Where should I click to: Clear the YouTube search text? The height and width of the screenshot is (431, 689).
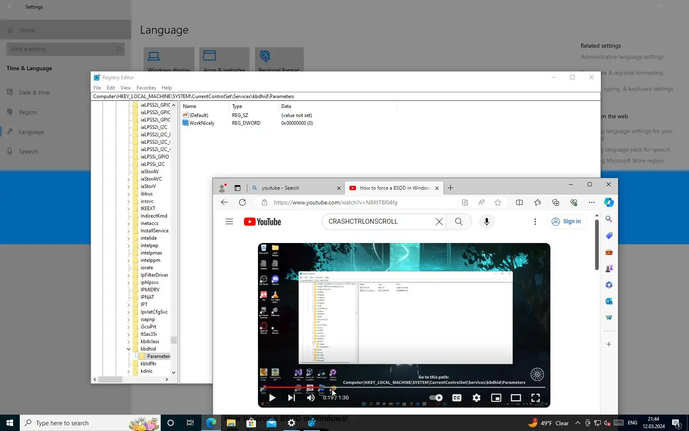[439, 222]
